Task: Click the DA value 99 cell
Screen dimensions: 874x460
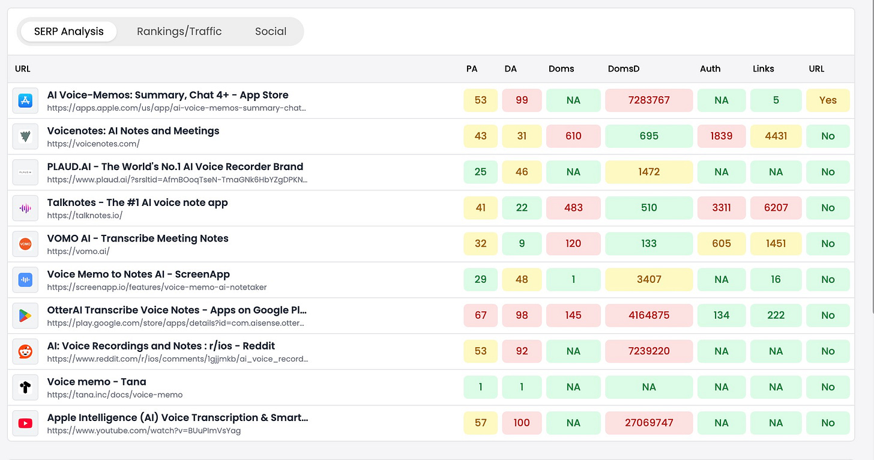Action: pyautogui.click(x=522, y=100)
